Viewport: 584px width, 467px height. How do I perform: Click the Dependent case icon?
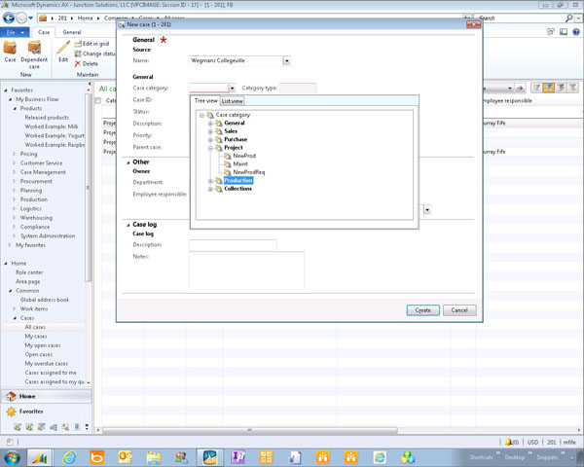tap(34, 54)
